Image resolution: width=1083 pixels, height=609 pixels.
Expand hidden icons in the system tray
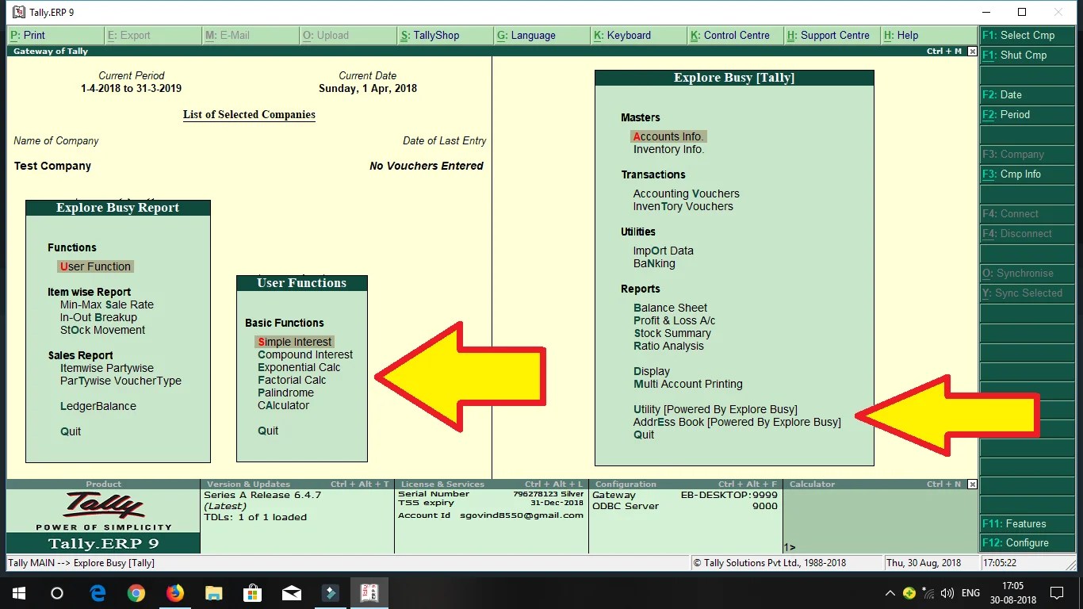point(890,592)
